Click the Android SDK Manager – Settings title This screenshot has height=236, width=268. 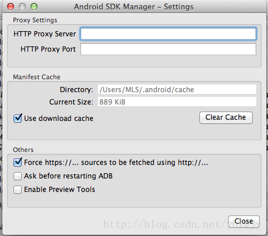tap(134, 6)
